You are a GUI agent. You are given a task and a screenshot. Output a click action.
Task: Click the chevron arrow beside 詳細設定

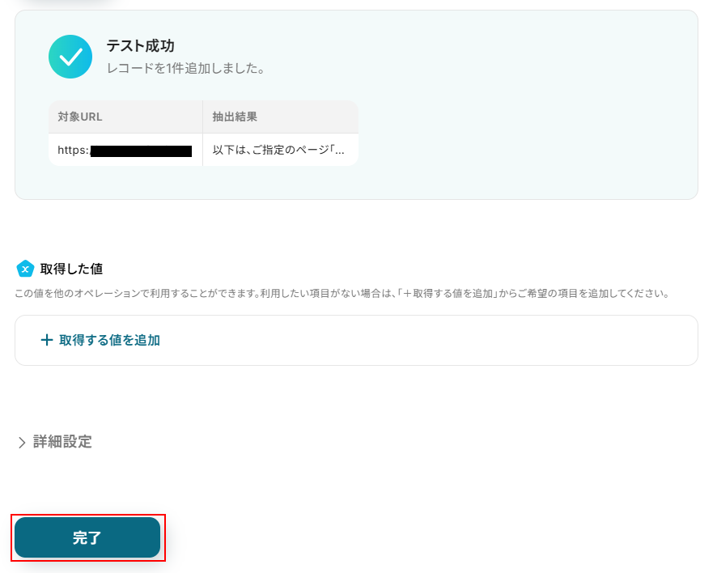22,442
